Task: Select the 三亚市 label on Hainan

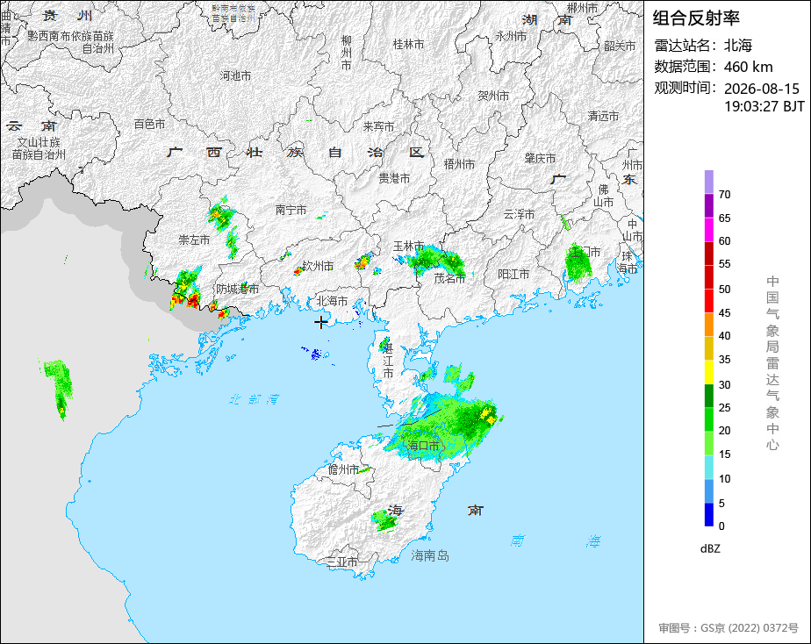Action: (342, 562)
